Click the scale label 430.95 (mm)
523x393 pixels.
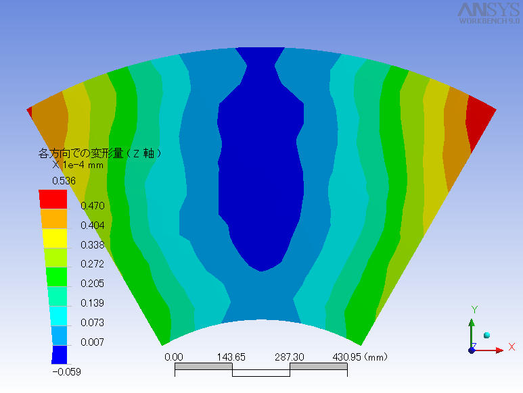[x=360, y=357]
